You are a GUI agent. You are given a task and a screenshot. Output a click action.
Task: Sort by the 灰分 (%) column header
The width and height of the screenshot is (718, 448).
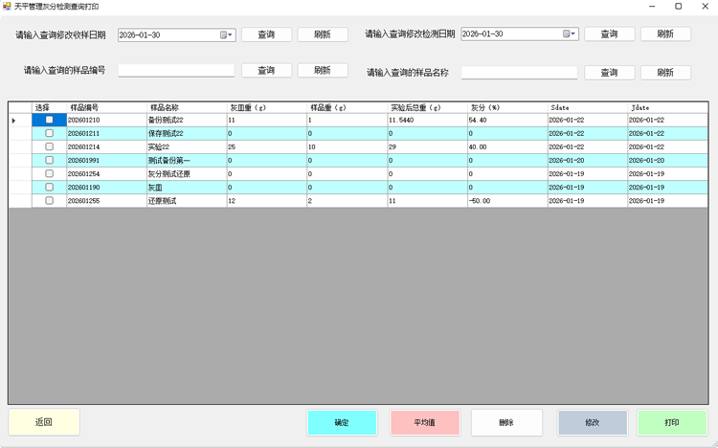(x=505, y=107)
